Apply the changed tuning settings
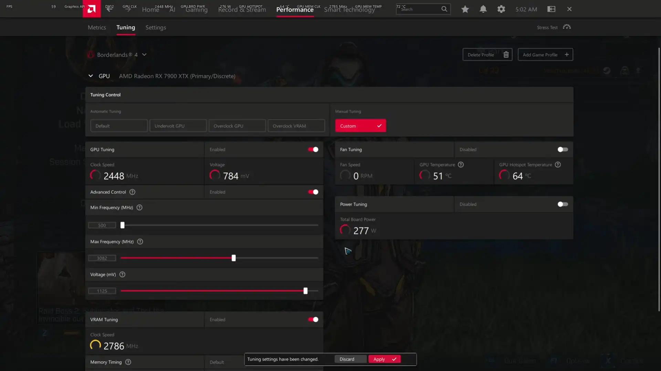The width and height of the screenshot is (661, 371). [384, 359]
